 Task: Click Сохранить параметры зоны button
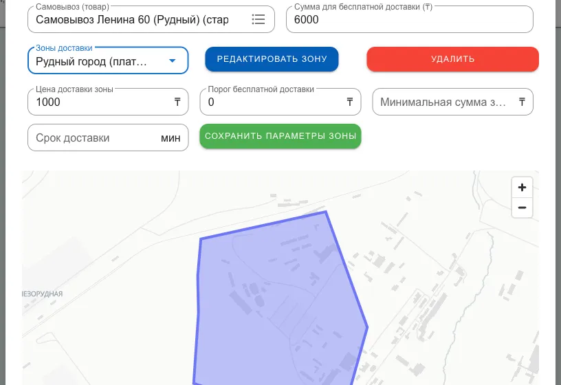280,136
